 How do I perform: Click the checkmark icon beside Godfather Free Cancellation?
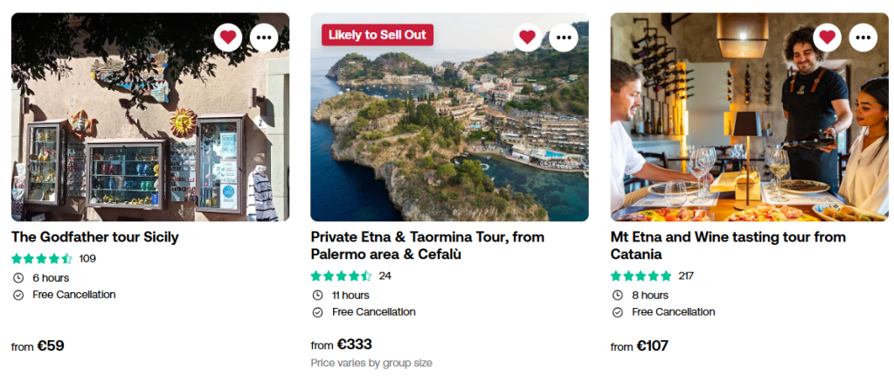(18, 295)
